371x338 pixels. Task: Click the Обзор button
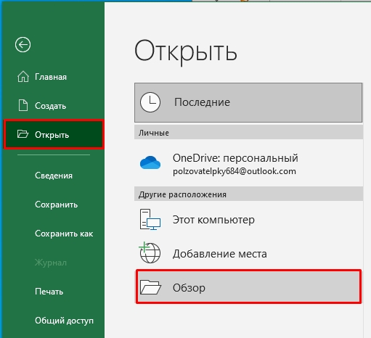(248, 287)
